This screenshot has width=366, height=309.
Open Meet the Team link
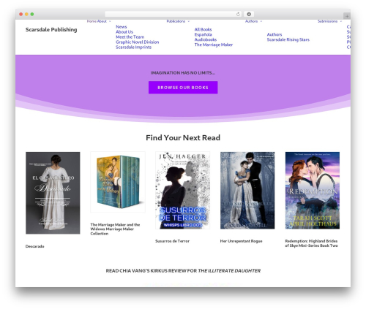[x=130, y=37]
